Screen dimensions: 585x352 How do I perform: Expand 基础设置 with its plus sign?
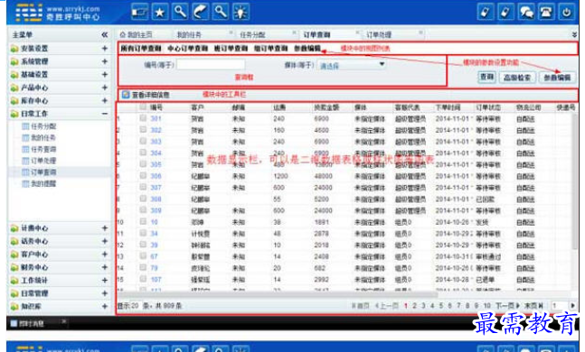[x=105, y=75]
